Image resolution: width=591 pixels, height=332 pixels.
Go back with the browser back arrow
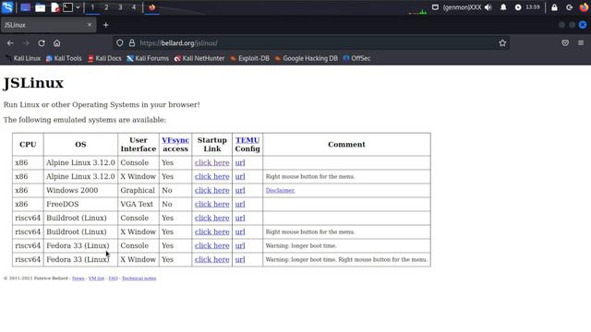[x=10, y=43]
